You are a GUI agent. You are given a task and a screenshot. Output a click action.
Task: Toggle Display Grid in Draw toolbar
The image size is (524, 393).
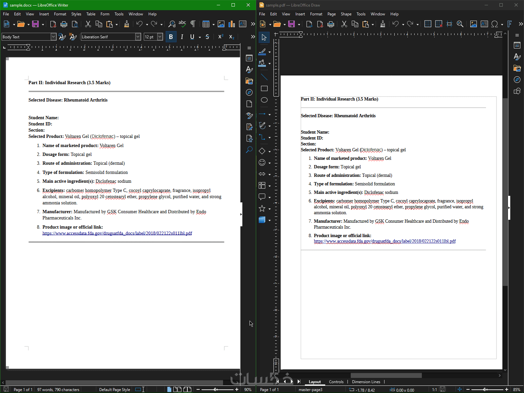pyautogui.click(x=428, y=24)
